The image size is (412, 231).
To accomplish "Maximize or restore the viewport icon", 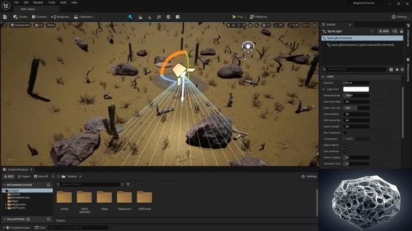I will (x=315, y=25).
